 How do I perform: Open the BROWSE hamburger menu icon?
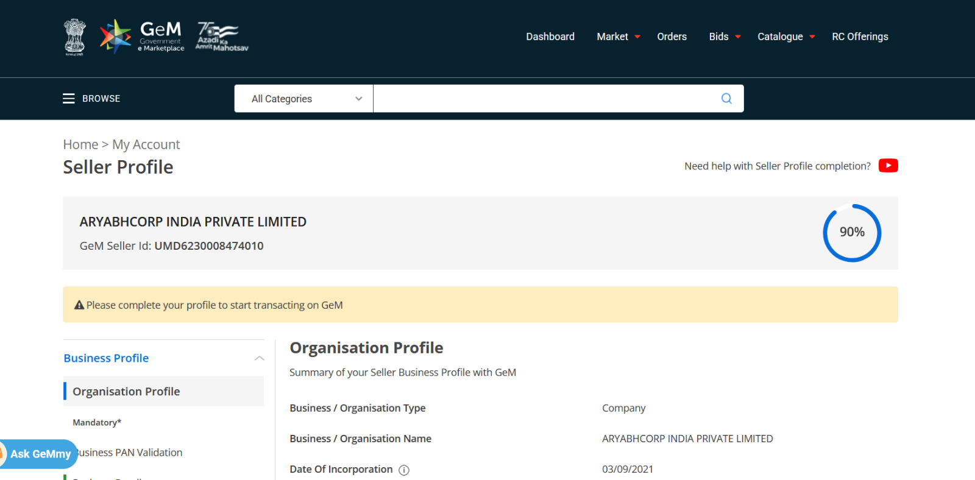[69, 99]
